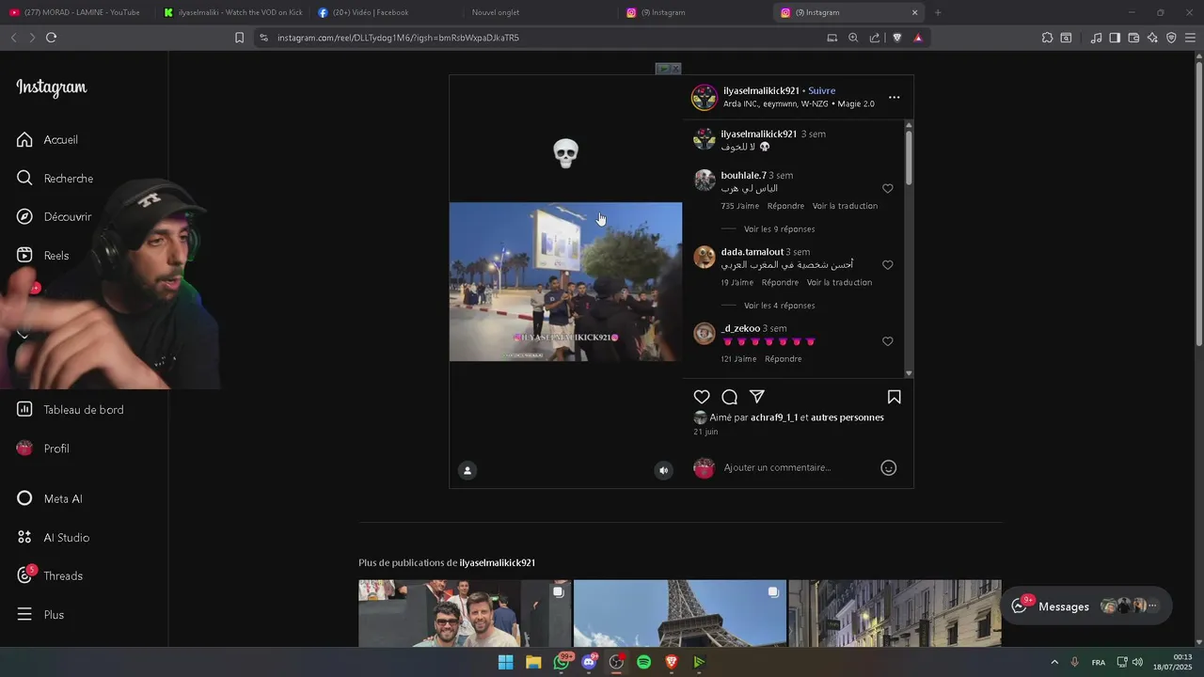View autres personnes who liked
The image size is (1204, 677).
tap(848, 417)
